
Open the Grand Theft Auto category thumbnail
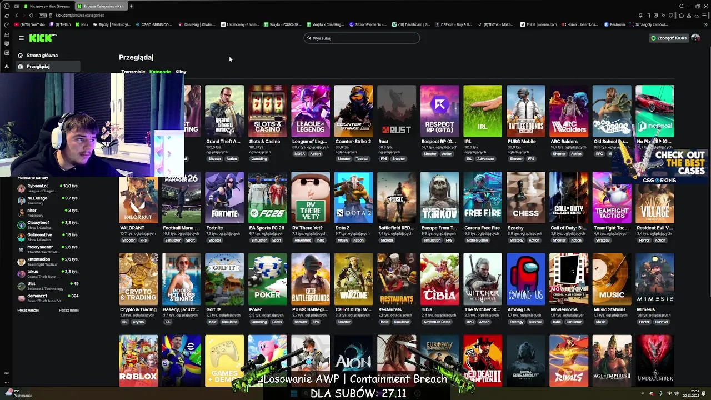[224, 111]
